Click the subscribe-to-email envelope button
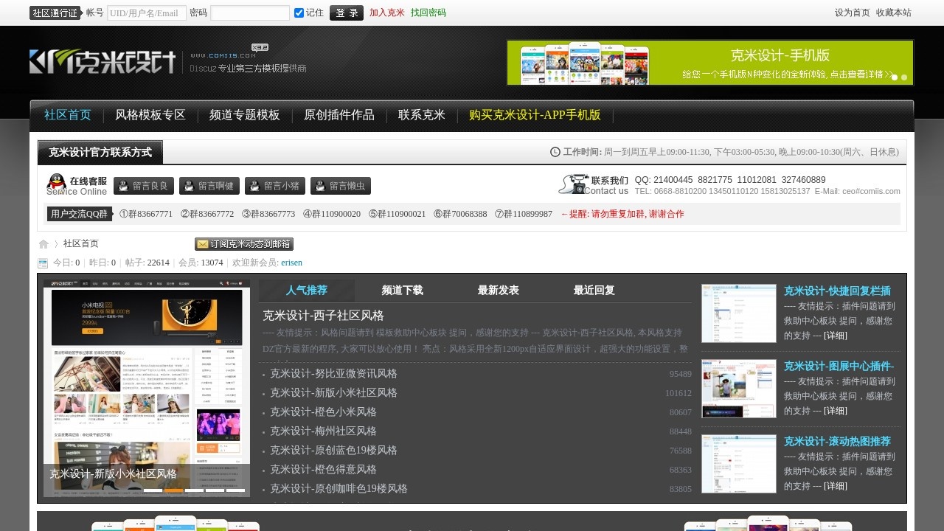Viewport: 944px width, 531px height. 243,244
